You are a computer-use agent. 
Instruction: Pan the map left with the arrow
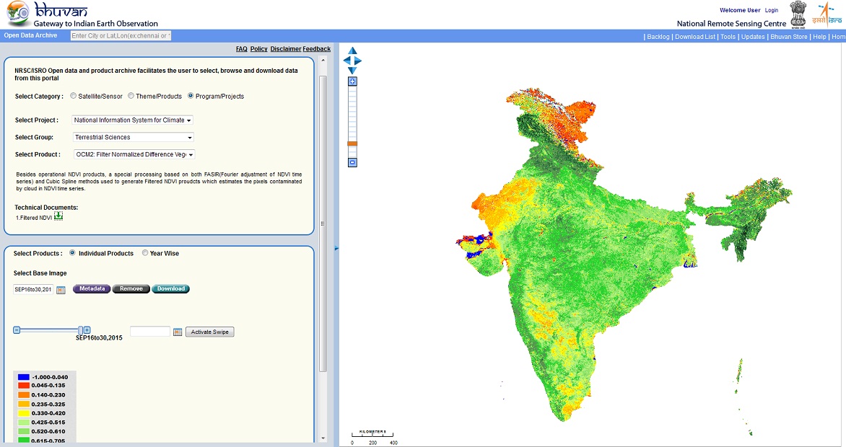coord(347,61)
